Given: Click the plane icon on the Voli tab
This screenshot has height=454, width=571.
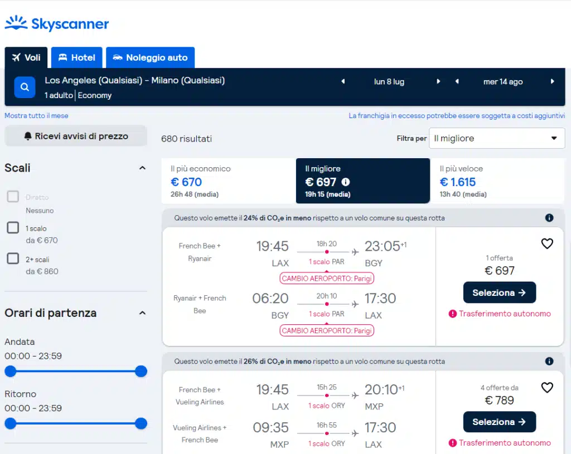Looking at the screenshot, I should (x=16, y=57).
